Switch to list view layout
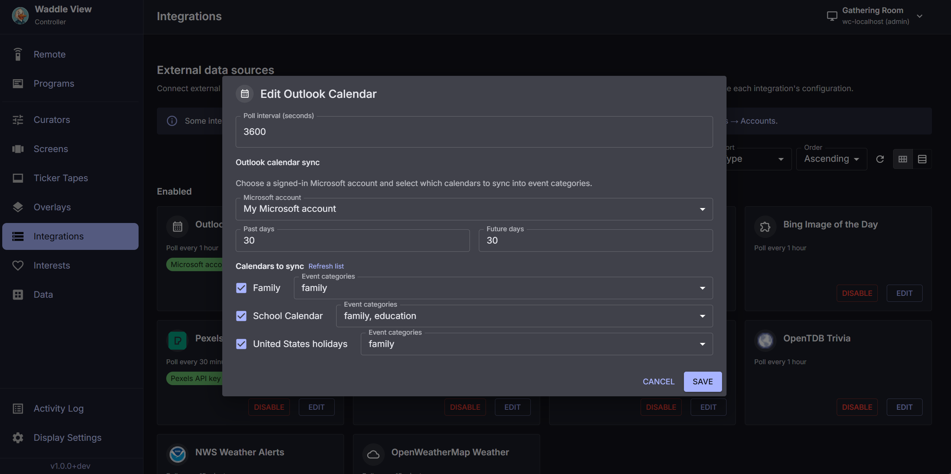This screenshot has width=951, height=474. 922,159
